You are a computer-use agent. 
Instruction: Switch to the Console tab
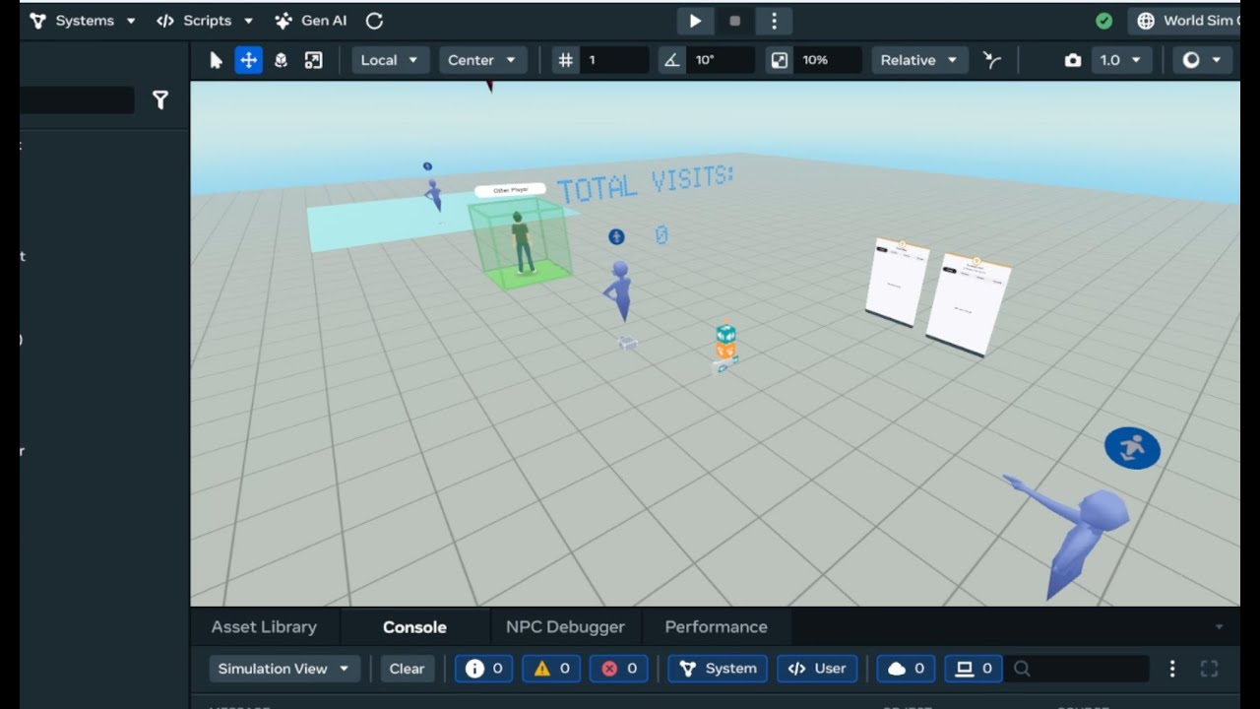[x=414, y=627]
